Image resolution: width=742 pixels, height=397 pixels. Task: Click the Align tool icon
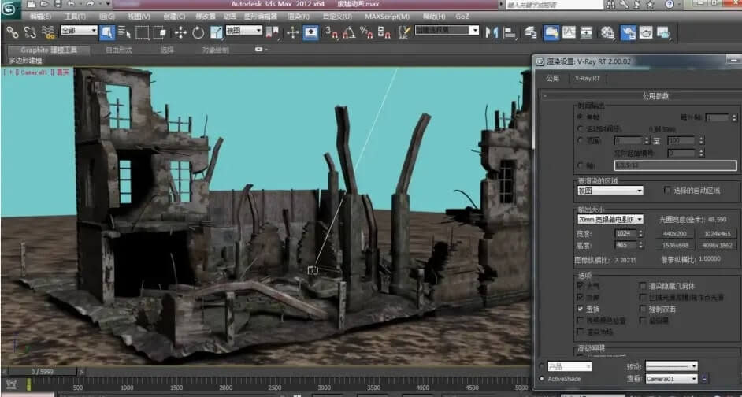tap(510, 32)
